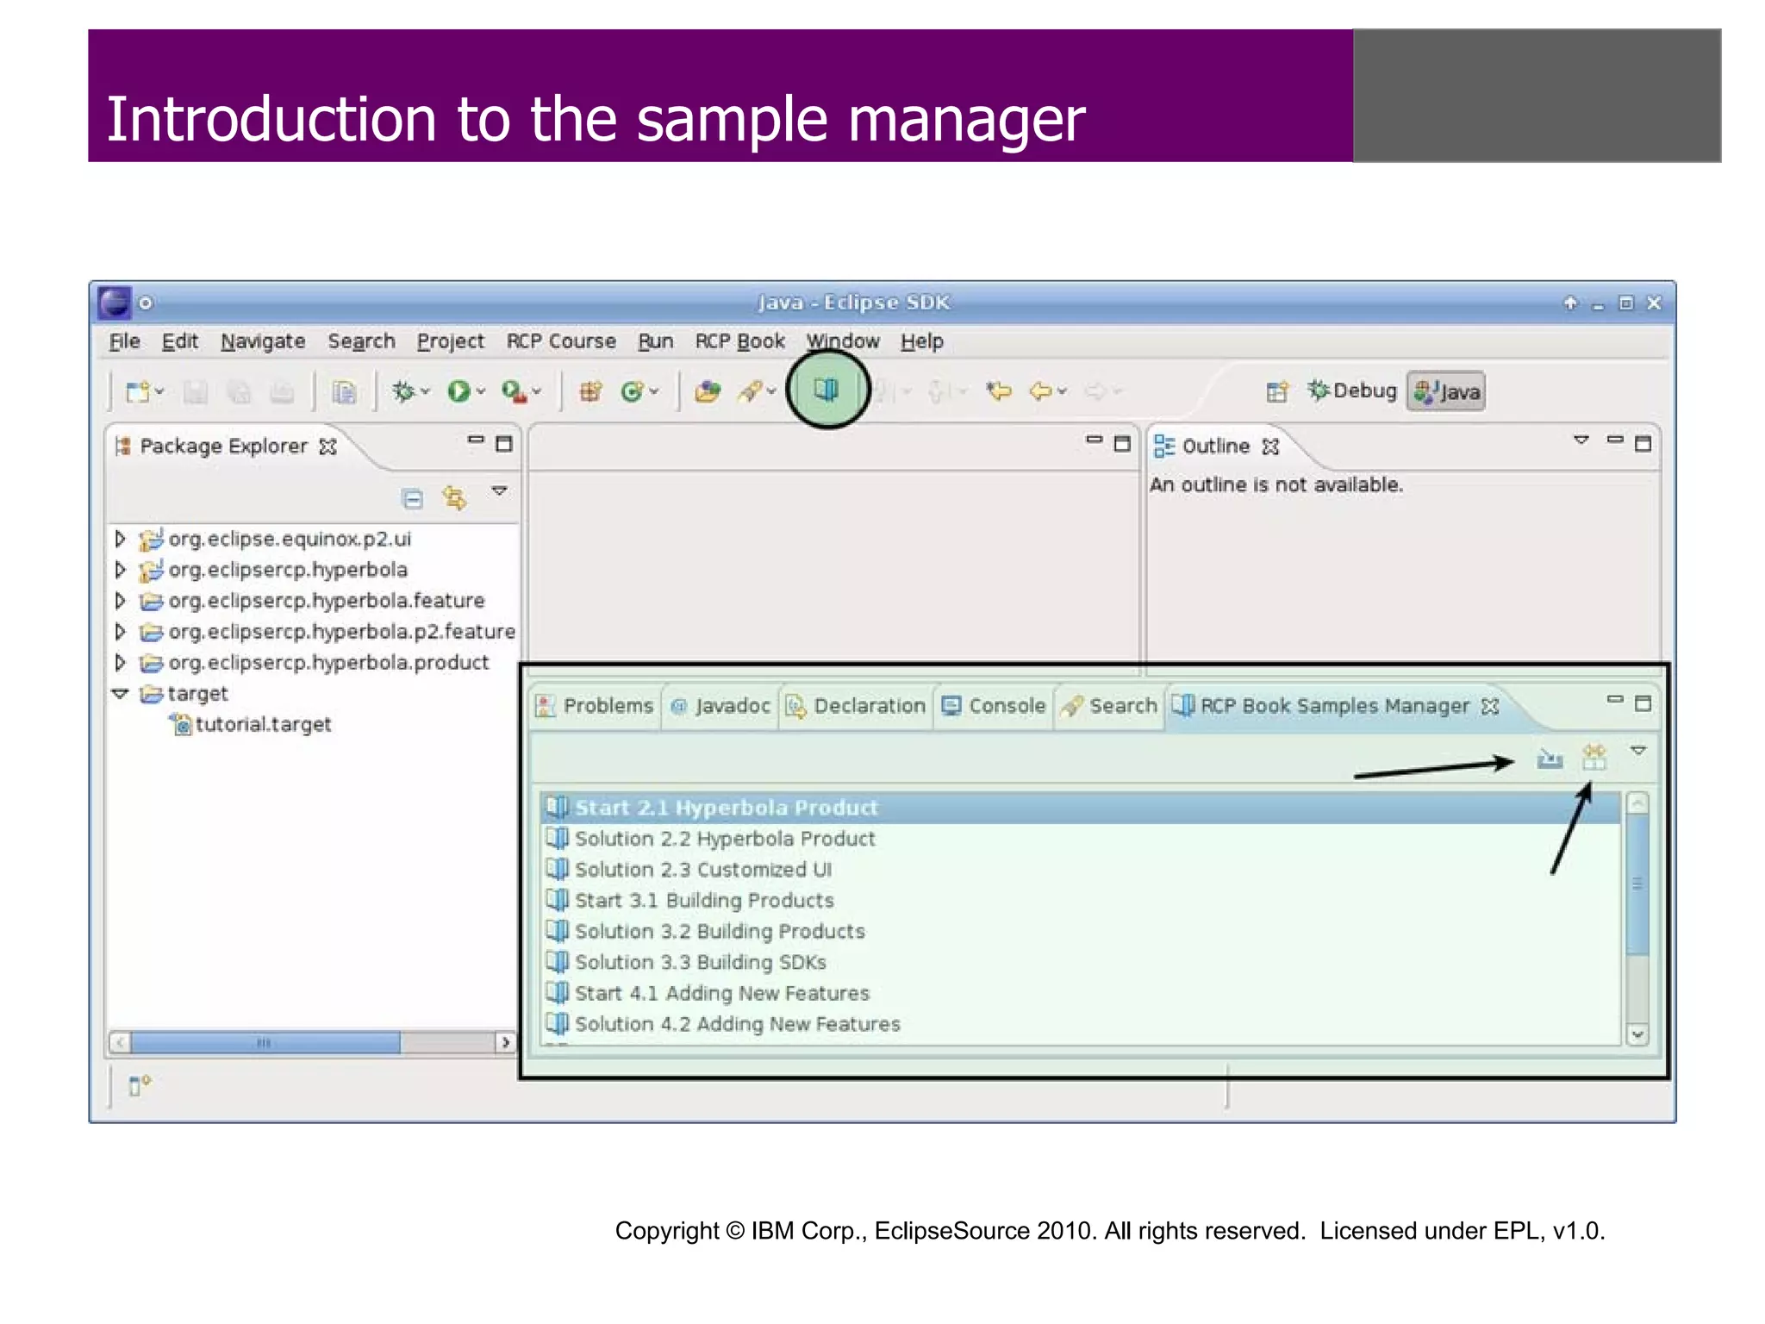Open the RCP Book Samples Manager toolbar icon
The height and width of the screenshot is (1324, 1765).
click(826, 390)
